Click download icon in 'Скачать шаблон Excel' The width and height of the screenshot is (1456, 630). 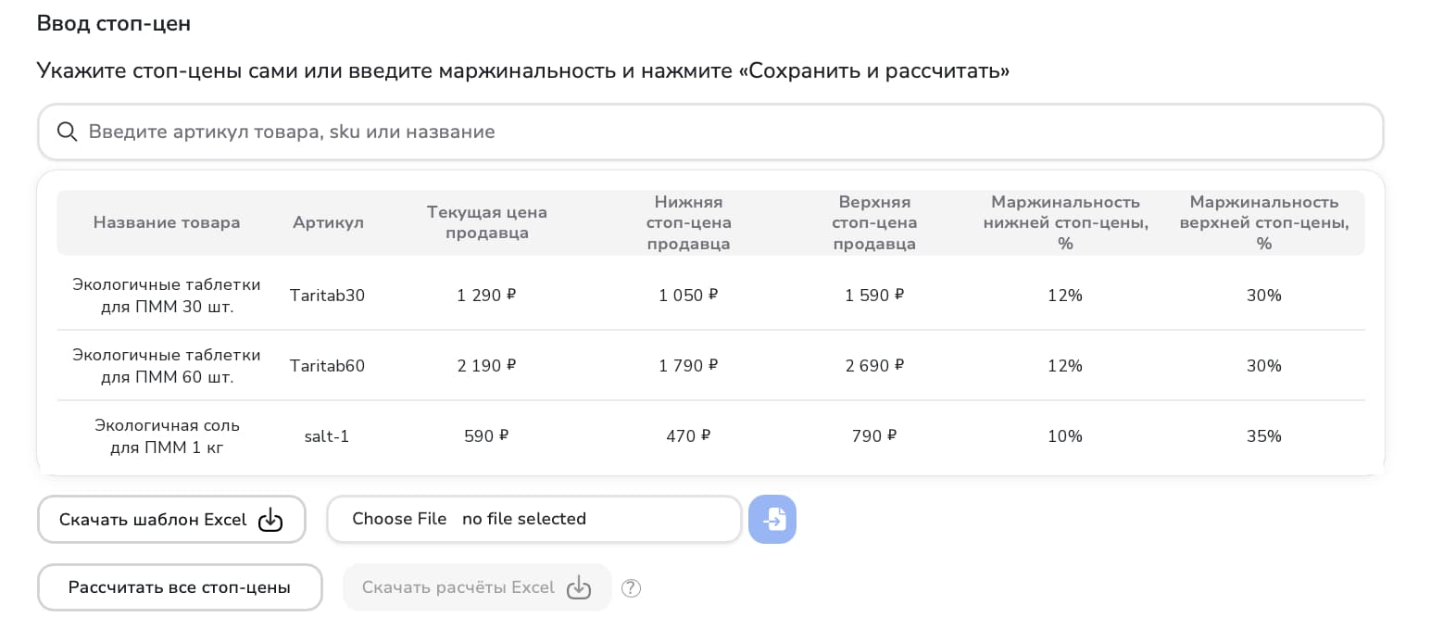point(270,520)
